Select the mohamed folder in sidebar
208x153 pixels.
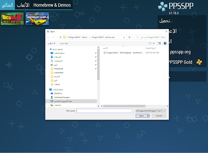coord(57,69)
